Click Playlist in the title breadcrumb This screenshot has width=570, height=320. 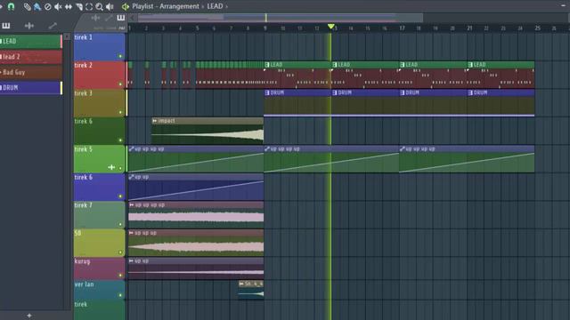pos(142,6)
